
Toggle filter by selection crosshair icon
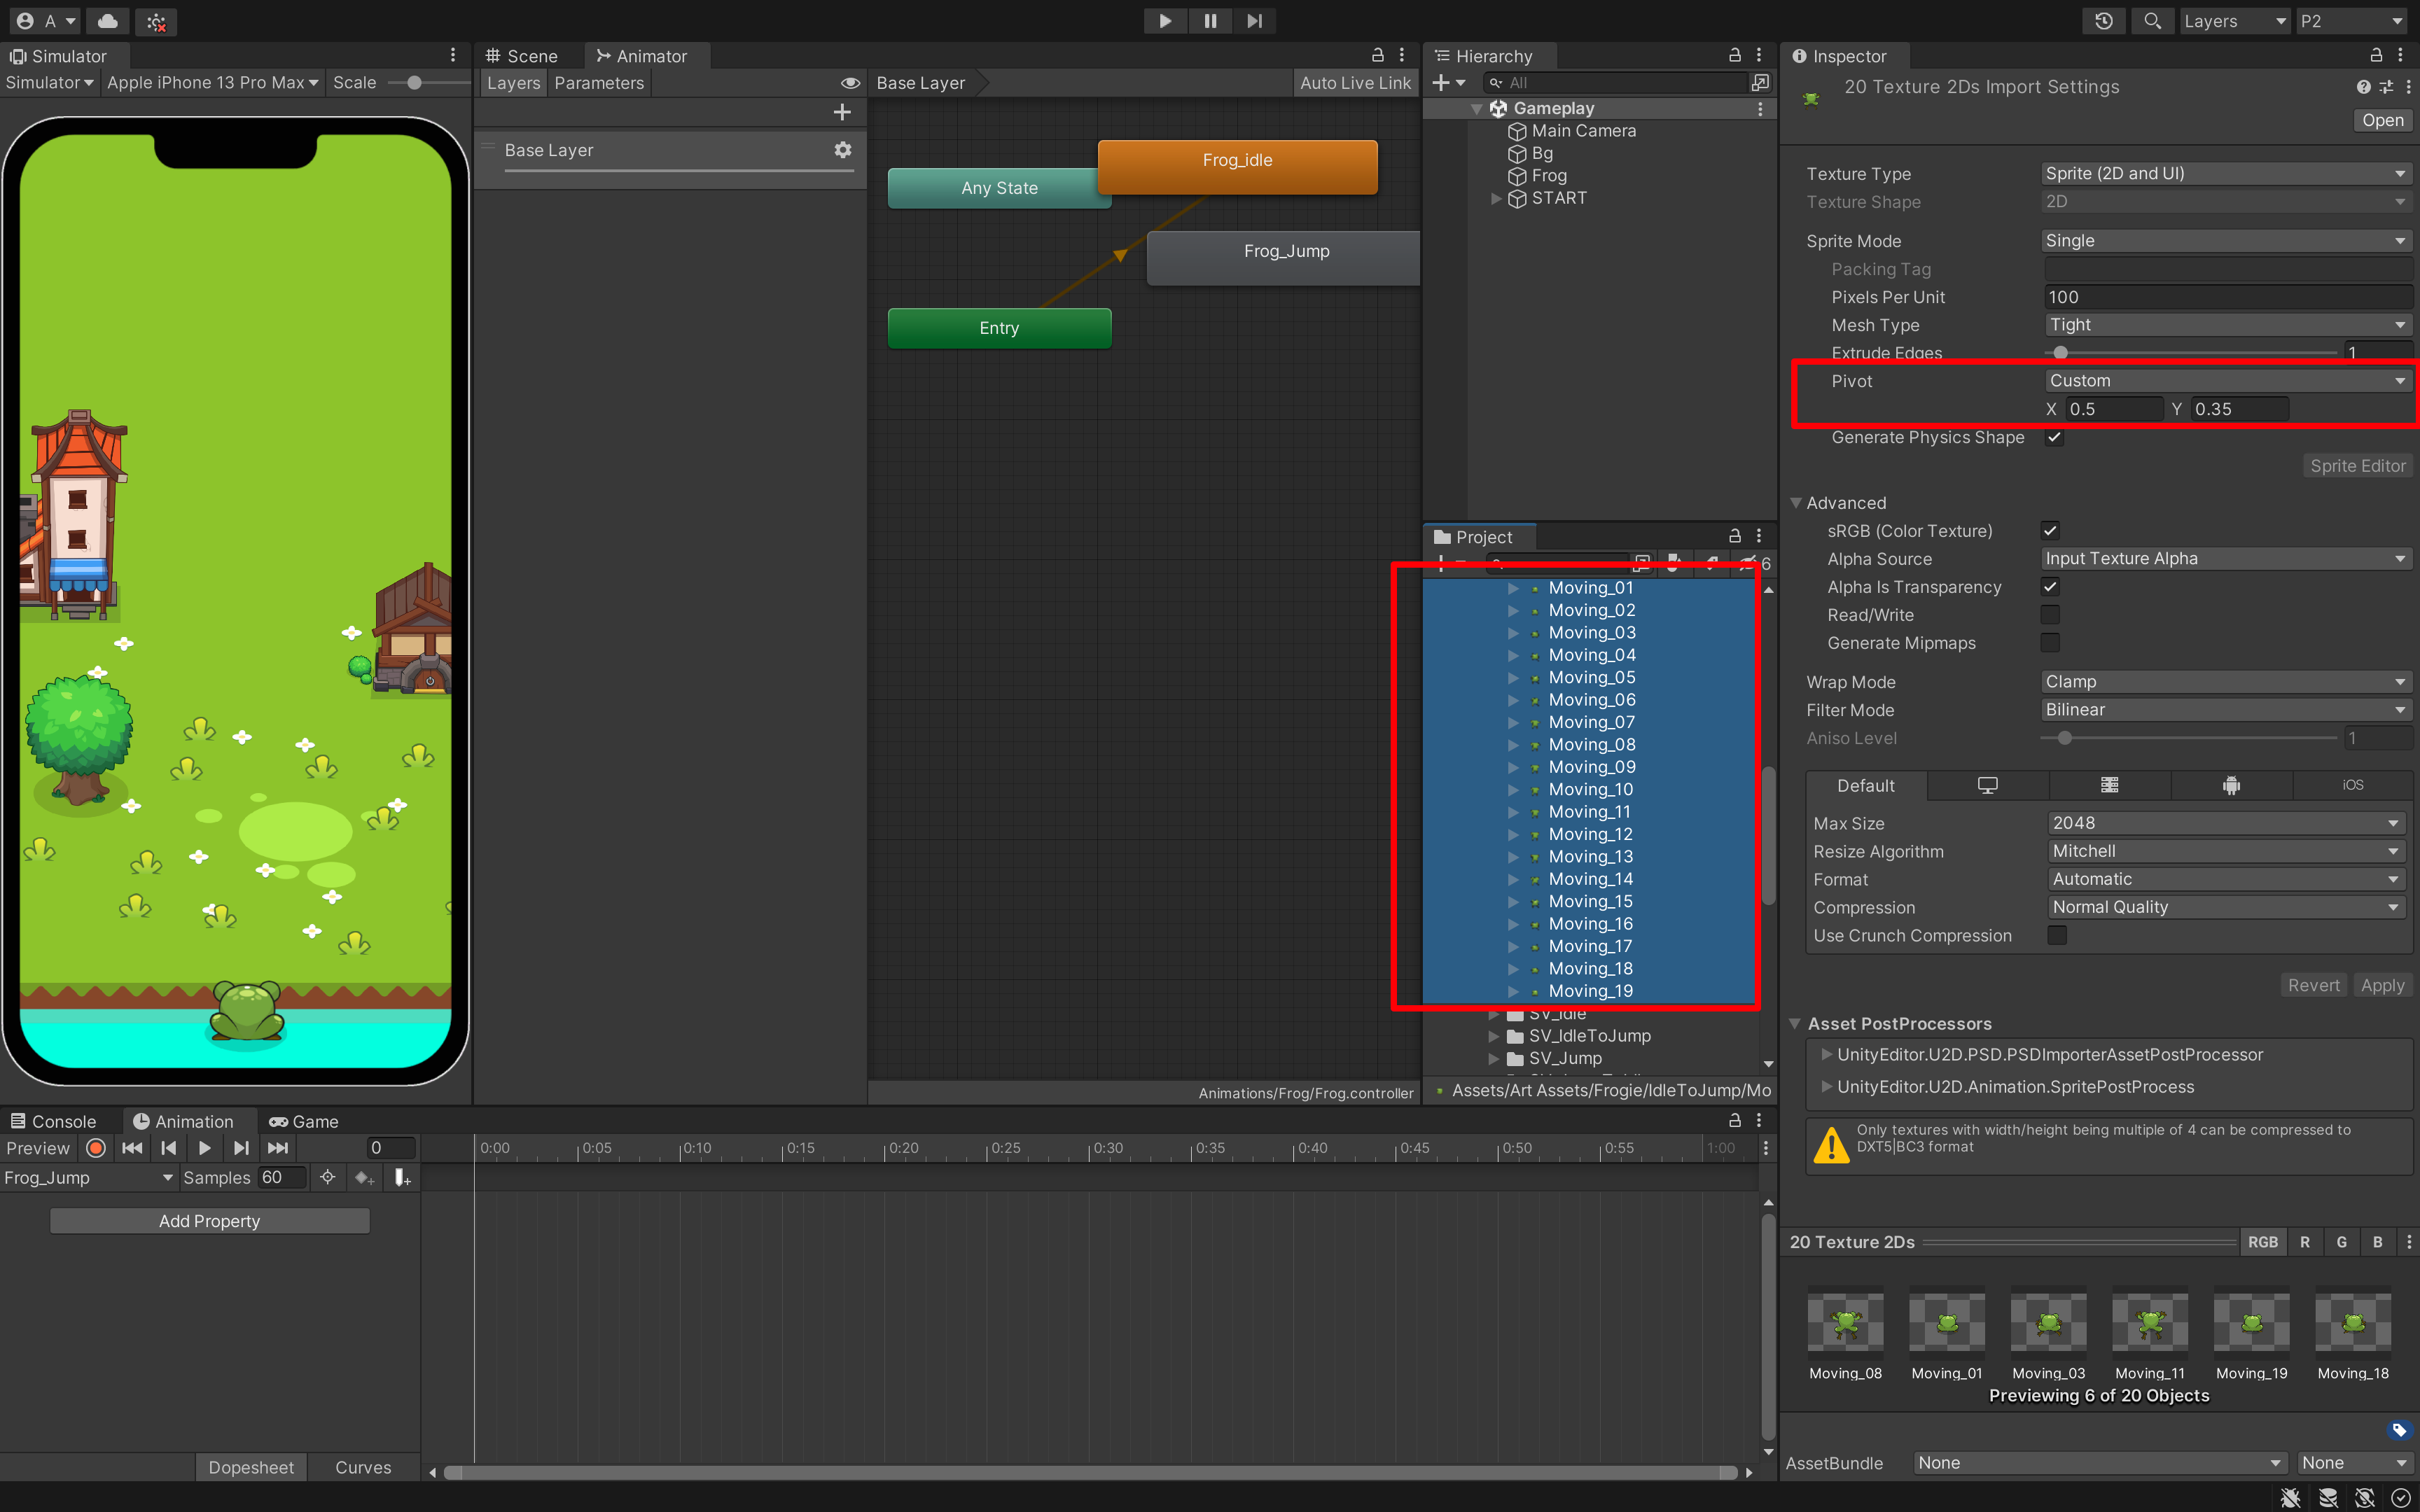click(327, 1178)
